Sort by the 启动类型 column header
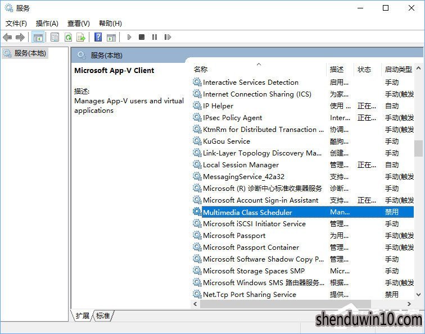This screenshot has height=334, width=425. click(398, 69)
